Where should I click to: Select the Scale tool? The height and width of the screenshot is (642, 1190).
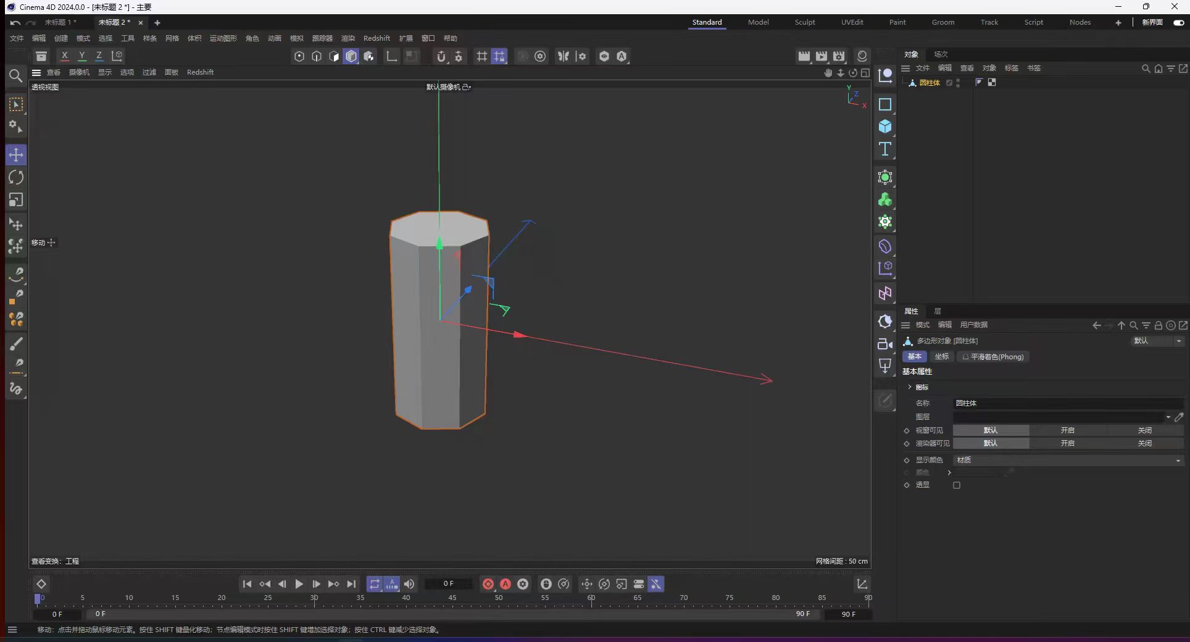(x=16, y=200)
